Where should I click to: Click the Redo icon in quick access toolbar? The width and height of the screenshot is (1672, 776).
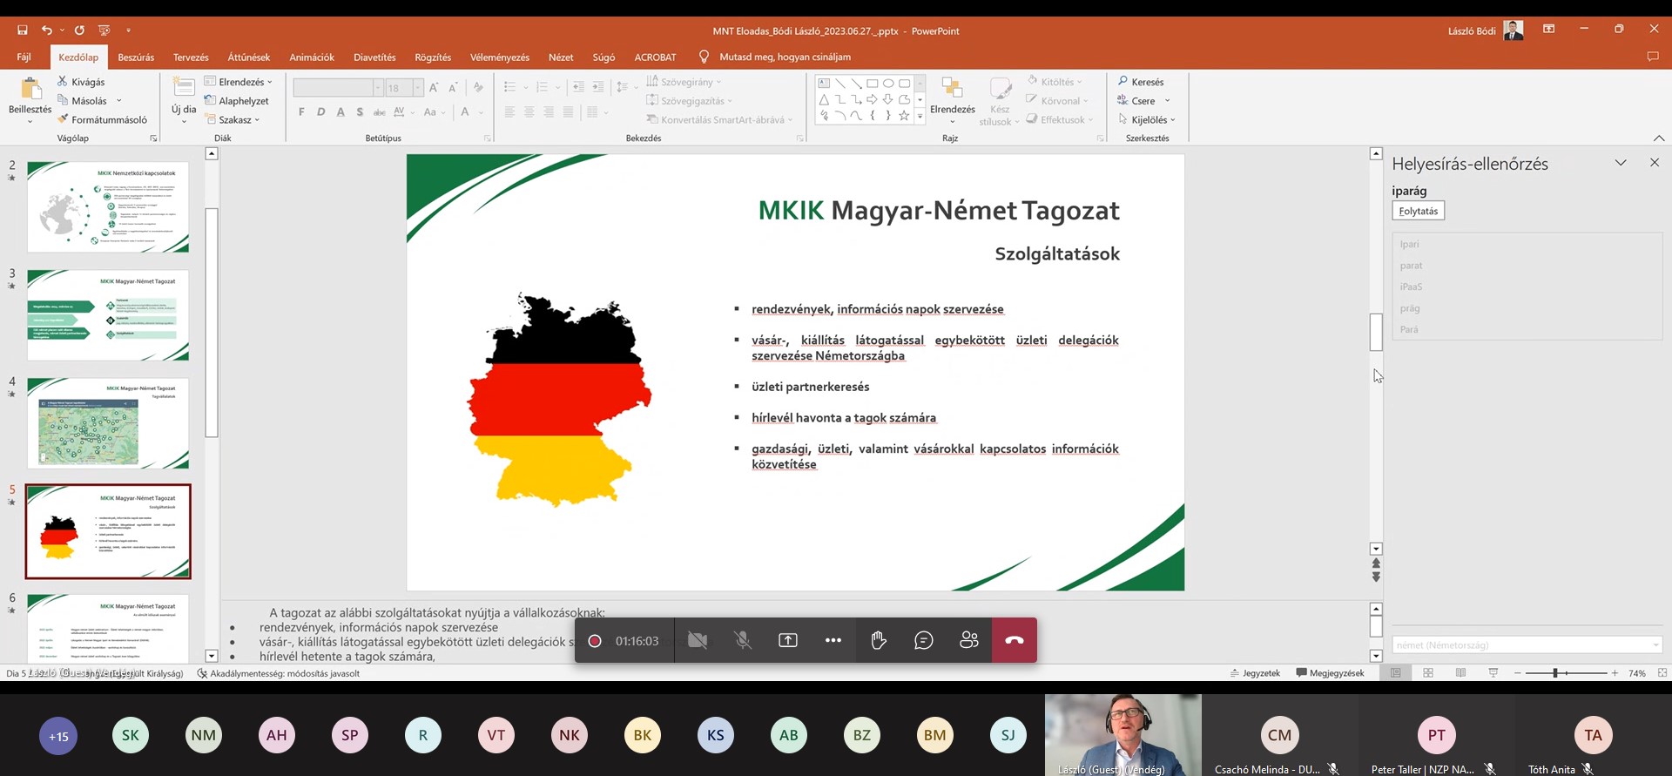tap(79, 30)
